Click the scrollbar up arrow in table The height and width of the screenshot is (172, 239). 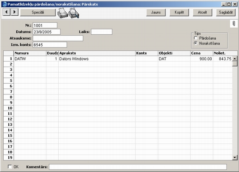(235, 59)
